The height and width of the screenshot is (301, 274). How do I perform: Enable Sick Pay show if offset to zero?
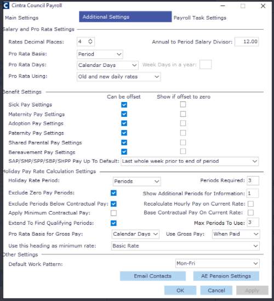183,104
